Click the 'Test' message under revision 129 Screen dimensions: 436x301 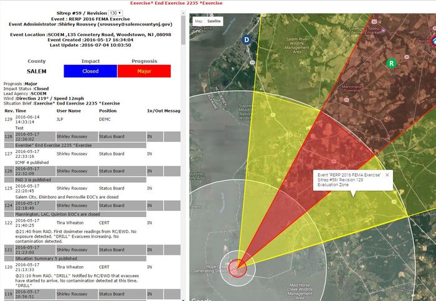[x=19, y=128]
